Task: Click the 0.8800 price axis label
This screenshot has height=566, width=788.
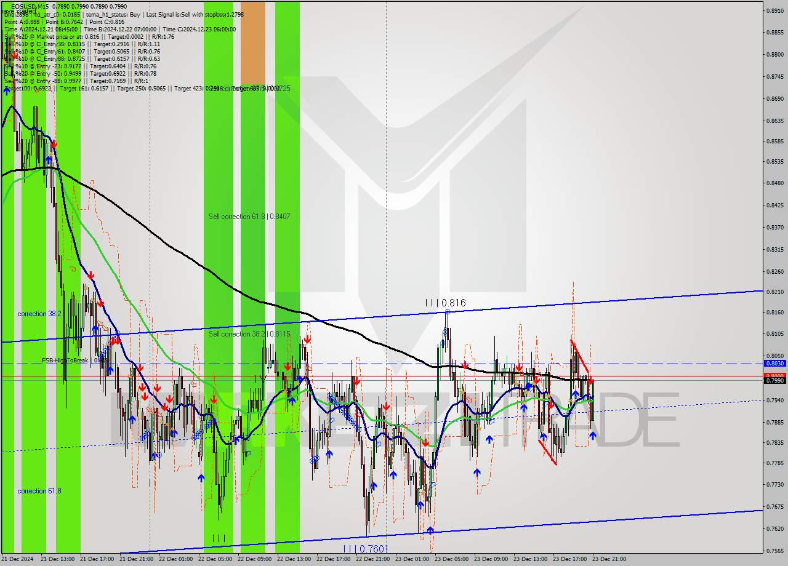Action: click(x=774, y=55)
